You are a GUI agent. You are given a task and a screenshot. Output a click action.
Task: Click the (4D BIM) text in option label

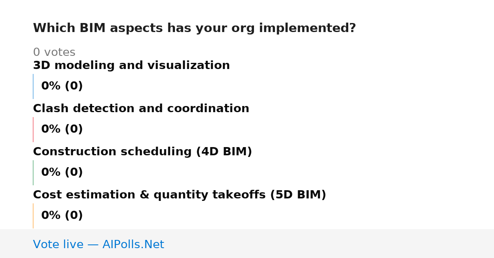click(x=224, y=152)
